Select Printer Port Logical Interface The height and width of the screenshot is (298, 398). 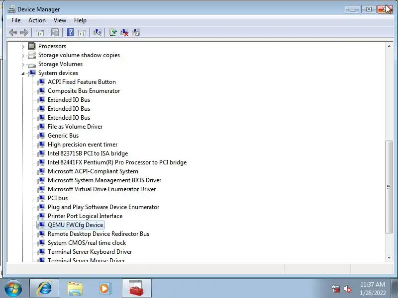[85, 216]
